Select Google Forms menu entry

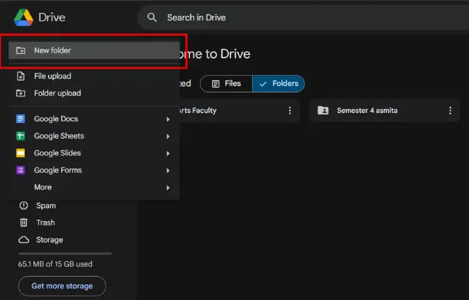pyautogui.click(x=94, y=170)
